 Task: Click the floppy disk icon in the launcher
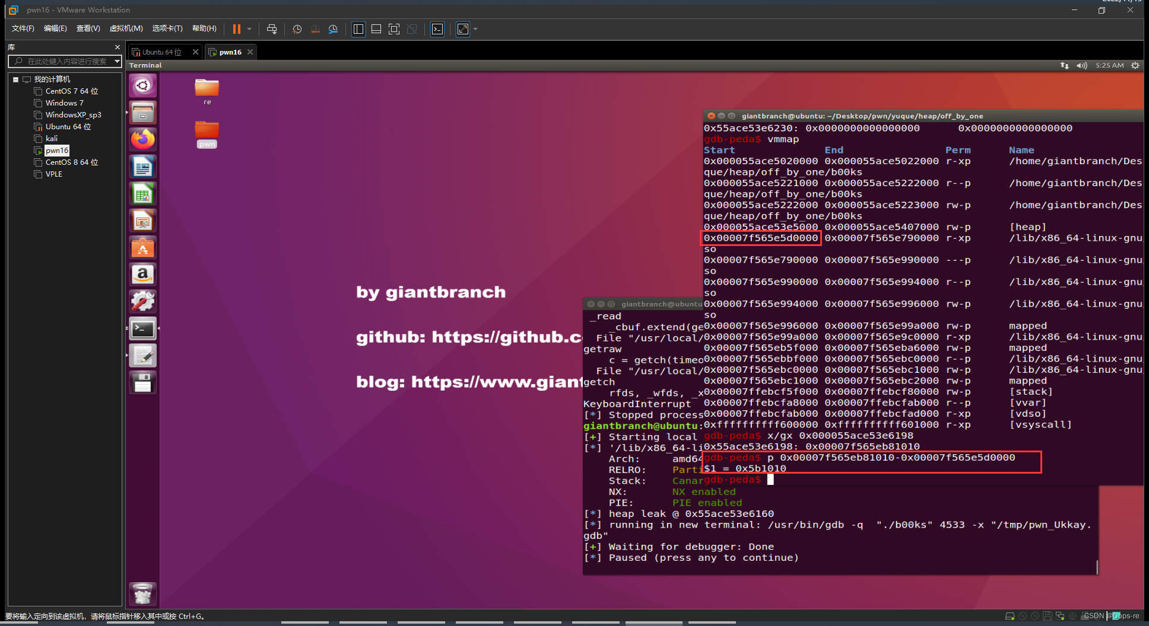click(x=143, y=383)
